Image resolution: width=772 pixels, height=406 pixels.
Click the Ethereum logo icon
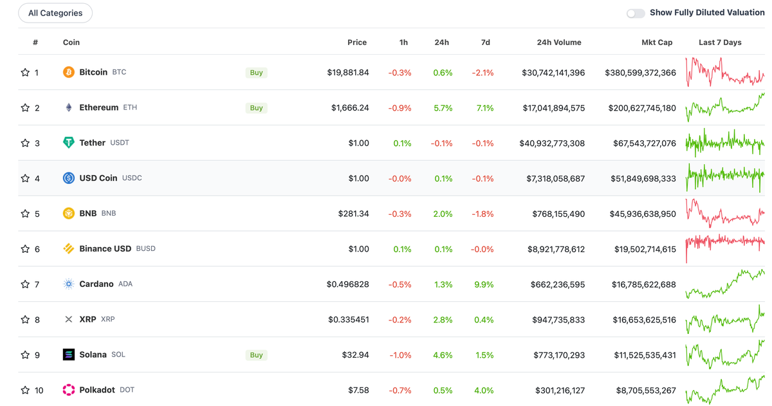coord(68,107)
